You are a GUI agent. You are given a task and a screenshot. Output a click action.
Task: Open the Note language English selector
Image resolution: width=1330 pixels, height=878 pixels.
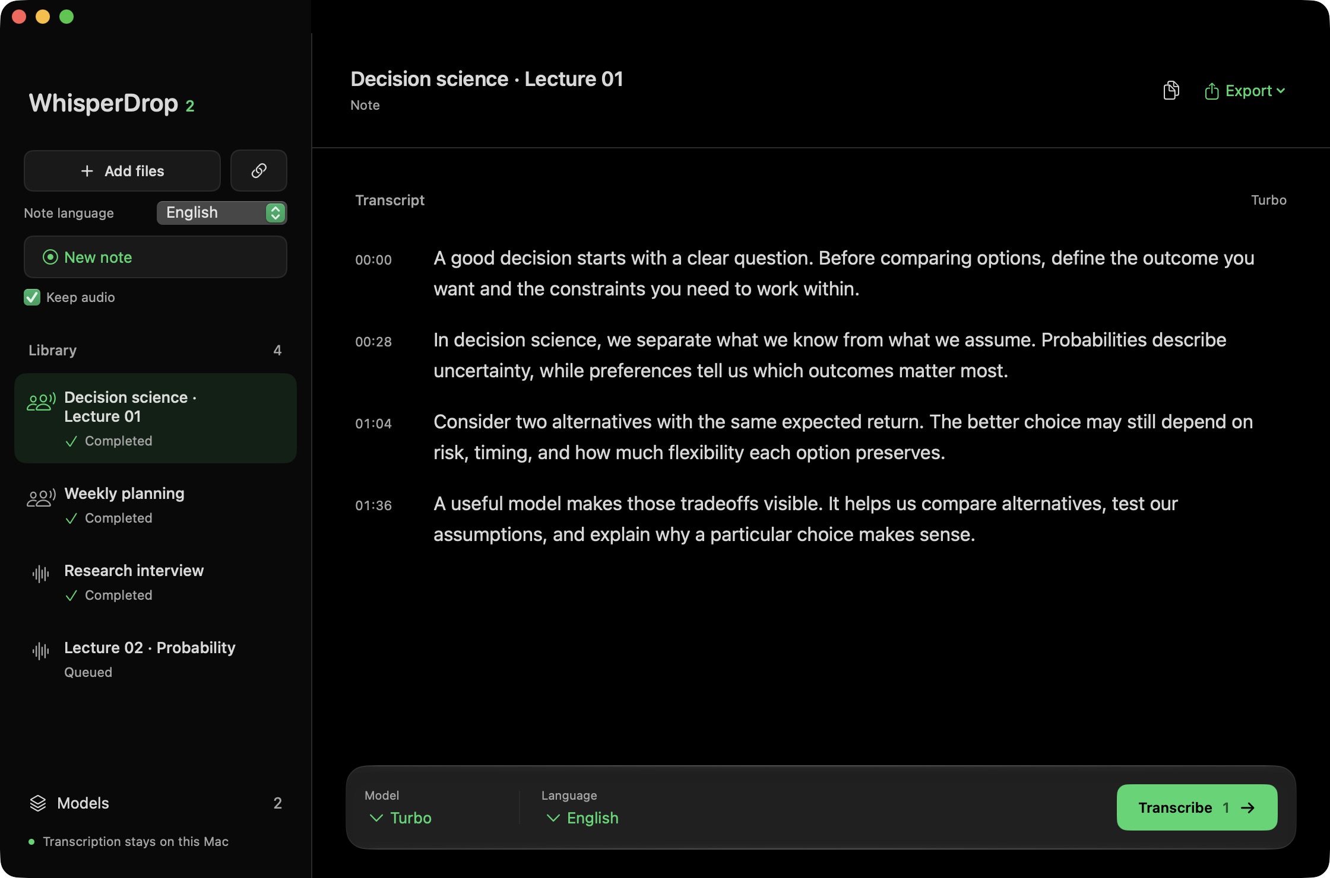coord(222,212)
